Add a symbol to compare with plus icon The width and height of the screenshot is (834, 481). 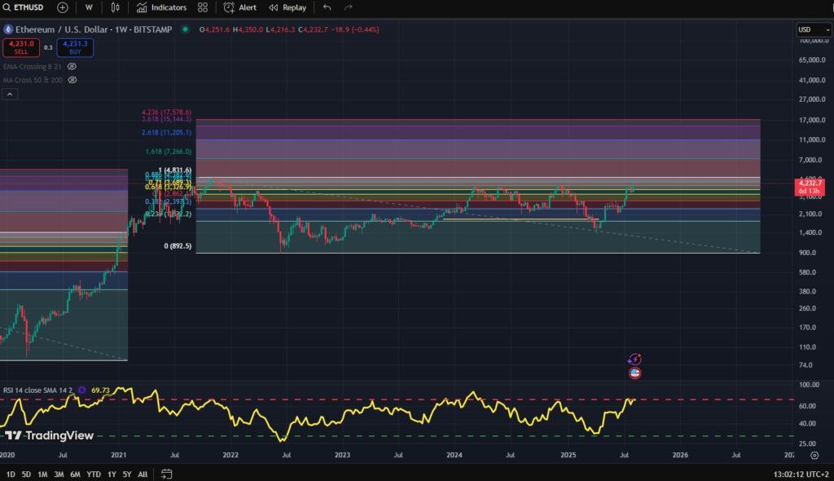pos(62,7)
